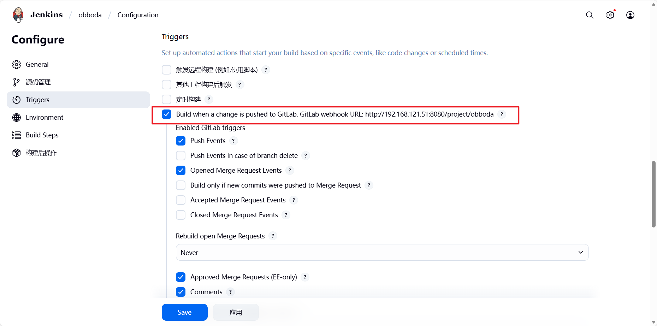This screenshot has width=657, height=326.
Task: Click the 构建后操作 package icon
Action: pos(17,153)
